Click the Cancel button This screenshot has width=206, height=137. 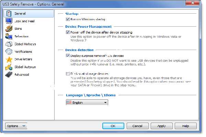coord(137,126)
